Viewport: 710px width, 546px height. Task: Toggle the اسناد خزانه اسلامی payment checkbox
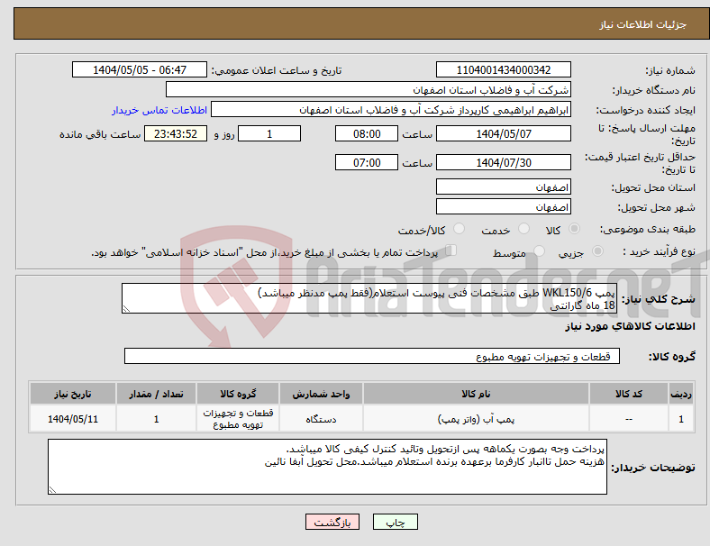(451, 250)
